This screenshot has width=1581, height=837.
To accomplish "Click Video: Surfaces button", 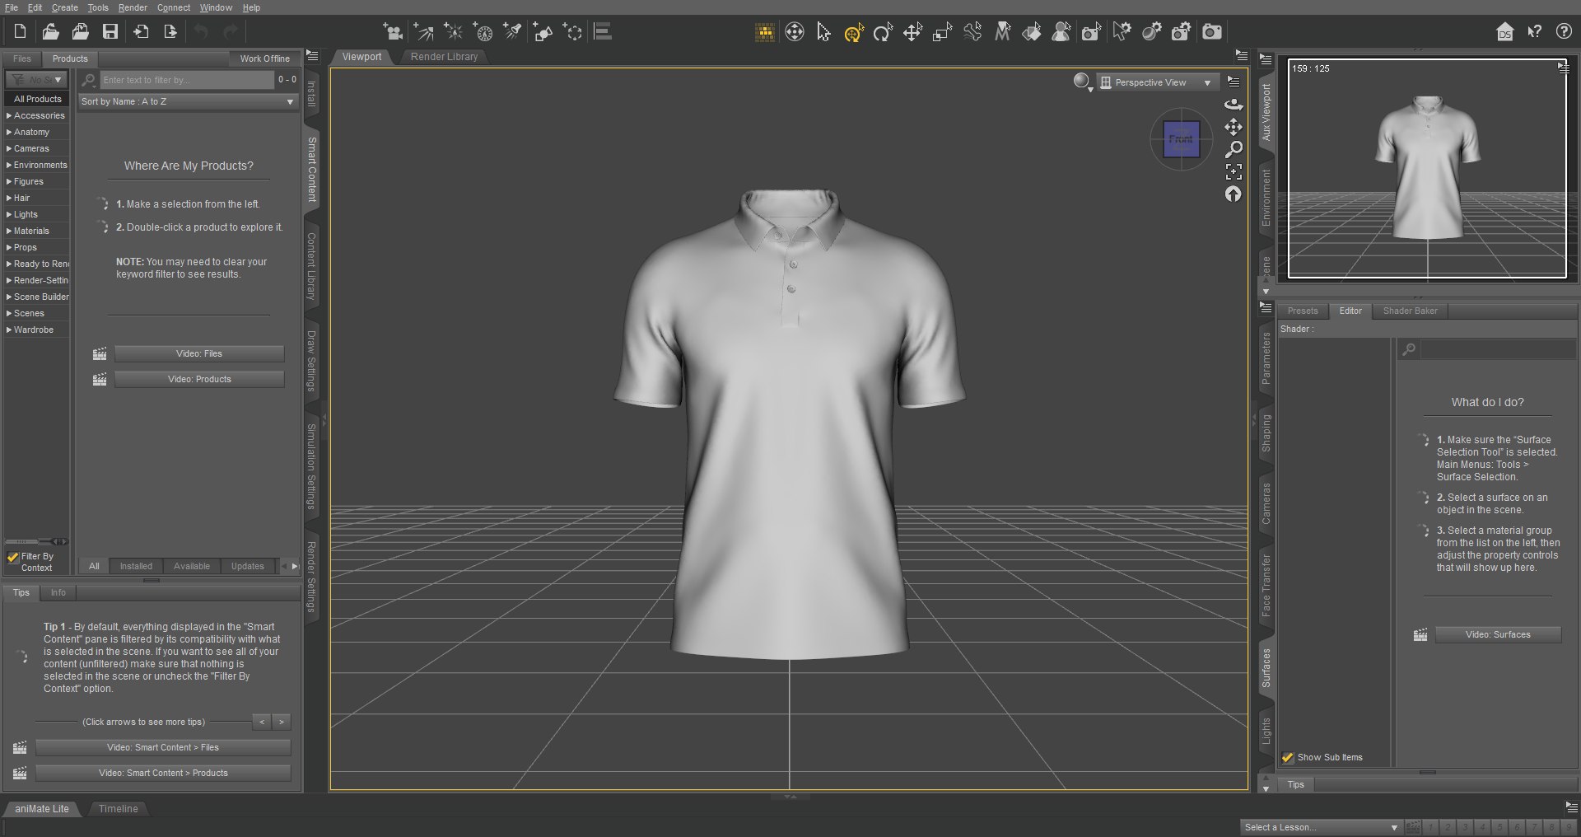I will (1498, 634).
